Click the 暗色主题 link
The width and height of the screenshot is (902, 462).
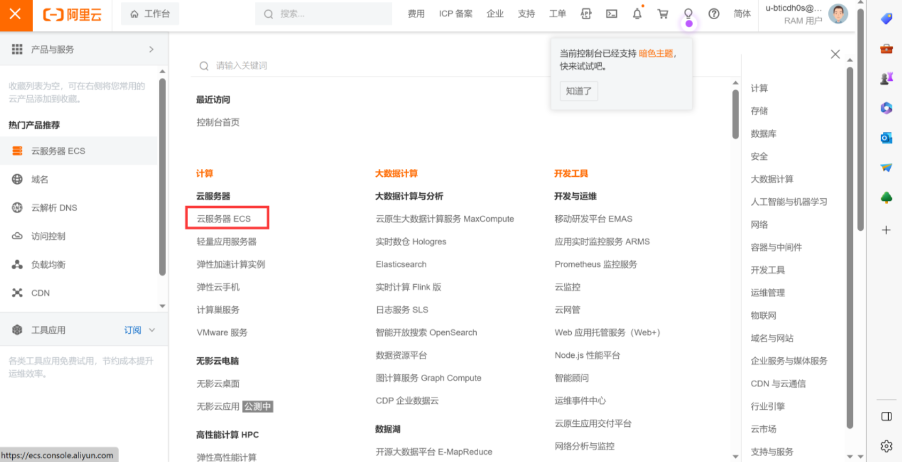click(x=656, y=53)
